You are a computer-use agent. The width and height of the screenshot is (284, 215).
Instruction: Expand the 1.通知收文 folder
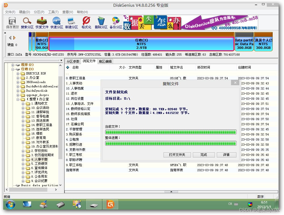click(x=23, y=104)
